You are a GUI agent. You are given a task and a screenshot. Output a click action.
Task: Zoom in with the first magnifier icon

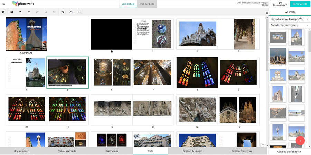pyautogui.click(x=63, y=12)
